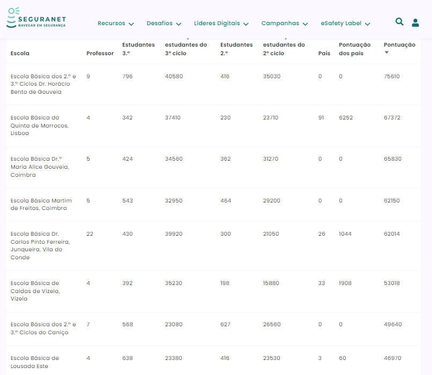
Task: Click the 3rd cycle score 37410
Action: point(173,117)
